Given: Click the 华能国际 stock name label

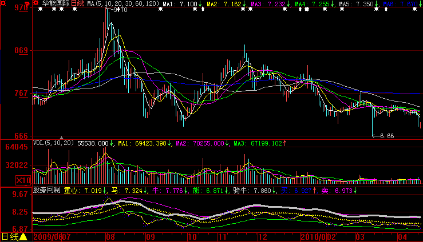Looking at the screenshot, I should point(55,4).
